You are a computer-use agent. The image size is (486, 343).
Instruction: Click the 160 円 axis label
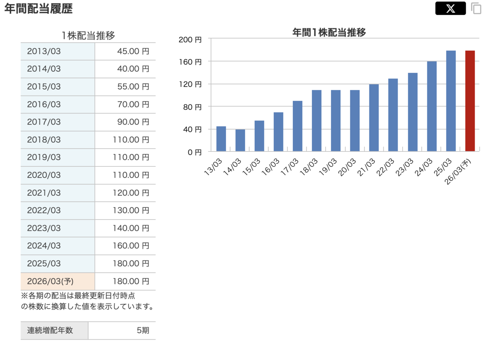click(x=190, y=62)
